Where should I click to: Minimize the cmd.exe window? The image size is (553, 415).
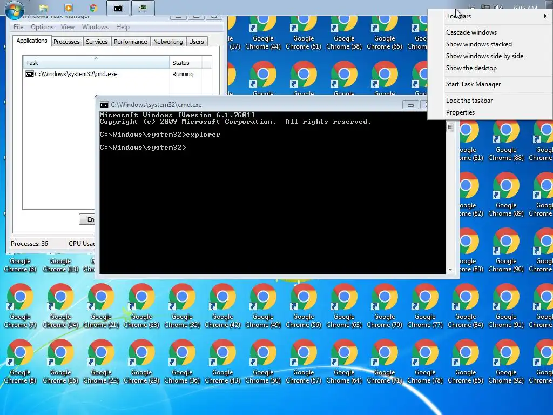pos(410,105)
